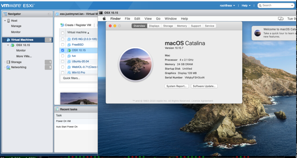Switch to the Displays tab
The height and width of the screenshot is (158, 297).
[x=154, y=26]
